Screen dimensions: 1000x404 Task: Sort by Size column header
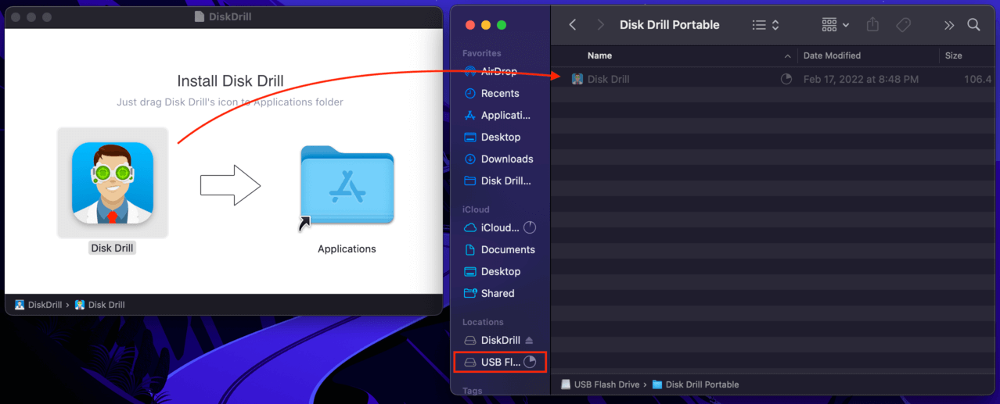tap(953, 55)
